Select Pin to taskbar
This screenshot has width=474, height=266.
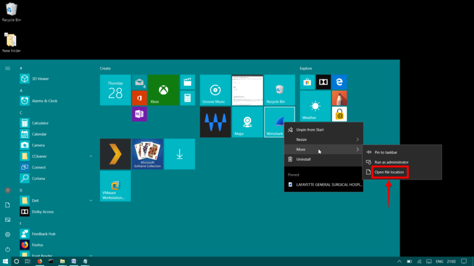(x=402, y=152)
